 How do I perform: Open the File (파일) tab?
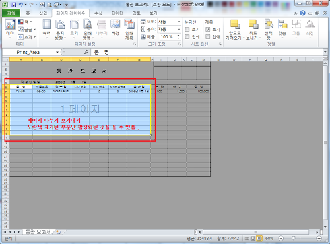(x=11, y=13)
